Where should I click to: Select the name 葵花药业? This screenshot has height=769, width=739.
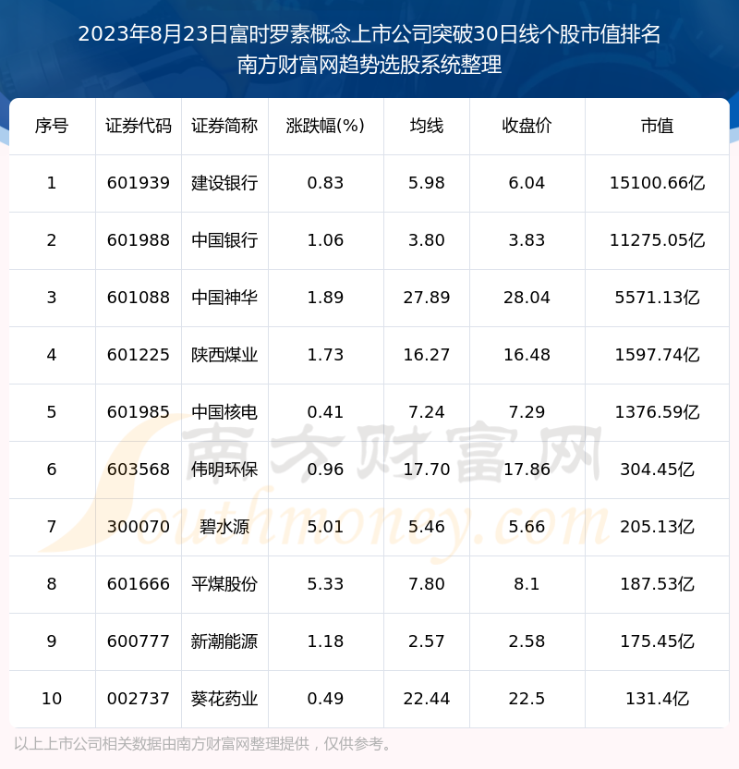pyautogui.click(x=224, y=700)
